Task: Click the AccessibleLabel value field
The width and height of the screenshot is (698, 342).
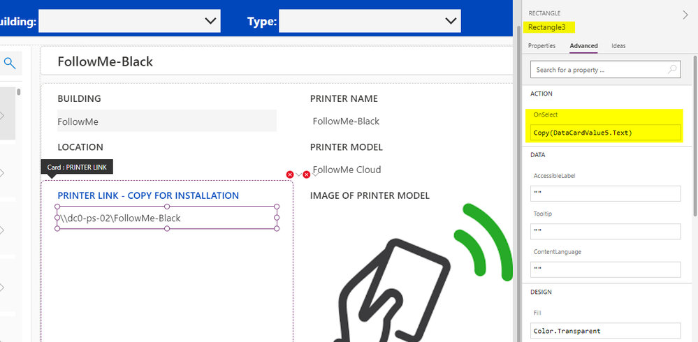Action: 605,193
